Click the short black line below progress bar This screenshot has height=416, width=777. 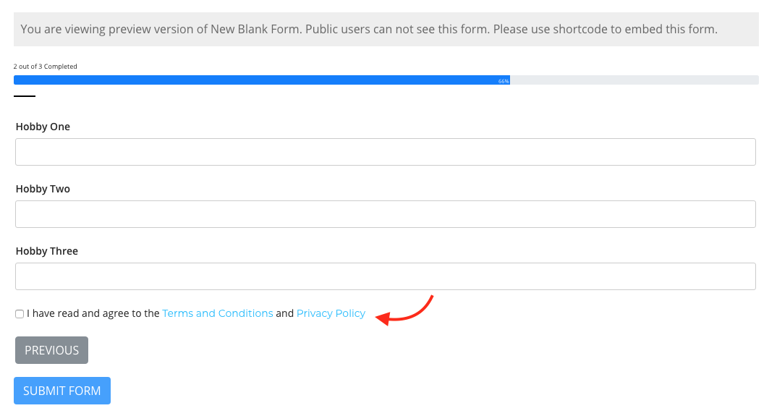coord(25,95)
